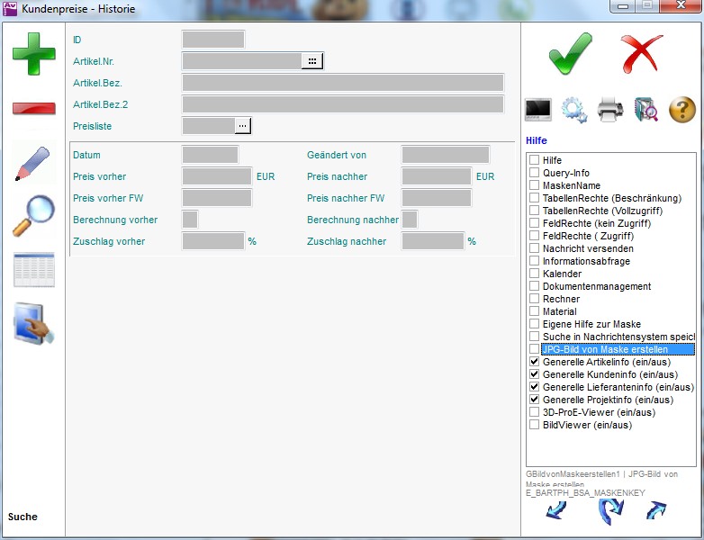Select the Query-Info list entry

coord(565,173)
